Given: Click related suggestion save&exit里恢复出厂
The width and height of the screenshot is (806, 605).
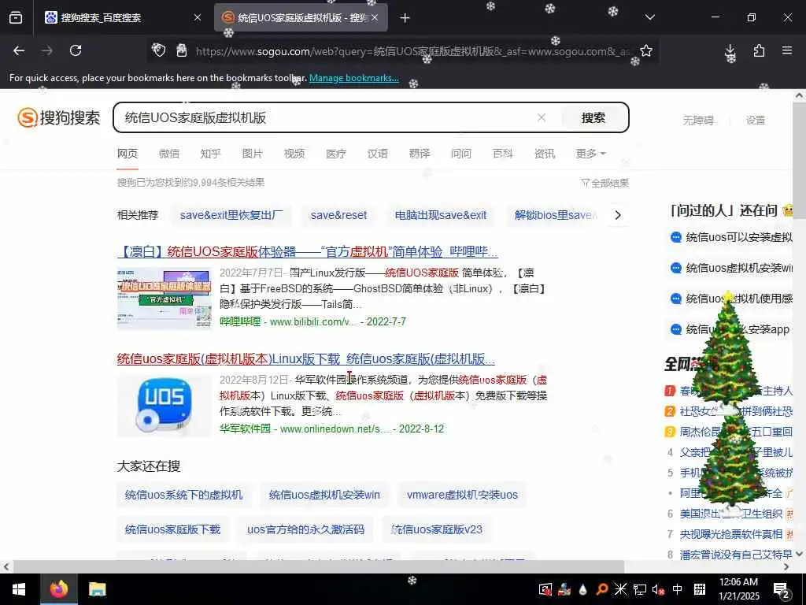Looking at the screenshot, I should coord(232,215).
